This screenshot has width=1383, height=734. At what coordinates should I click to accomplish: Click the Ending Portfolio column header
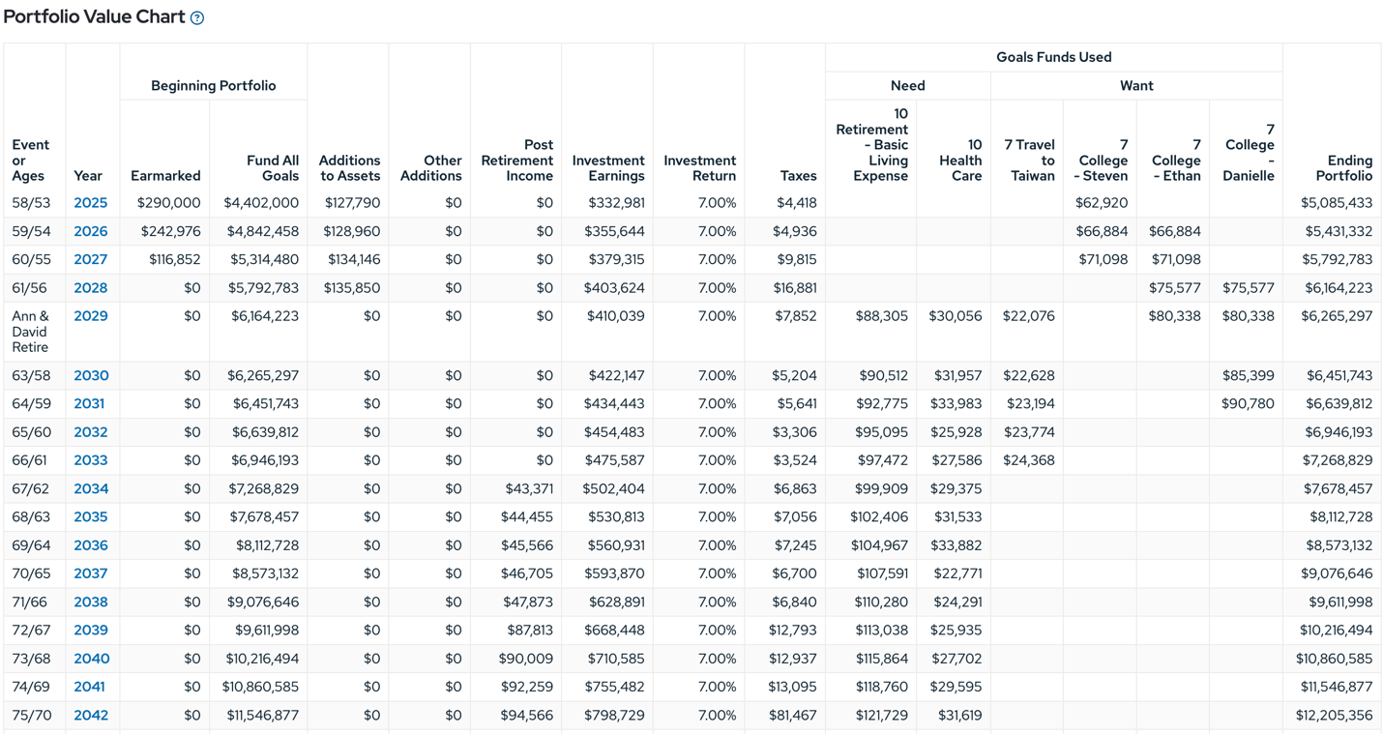[1342, 167]
